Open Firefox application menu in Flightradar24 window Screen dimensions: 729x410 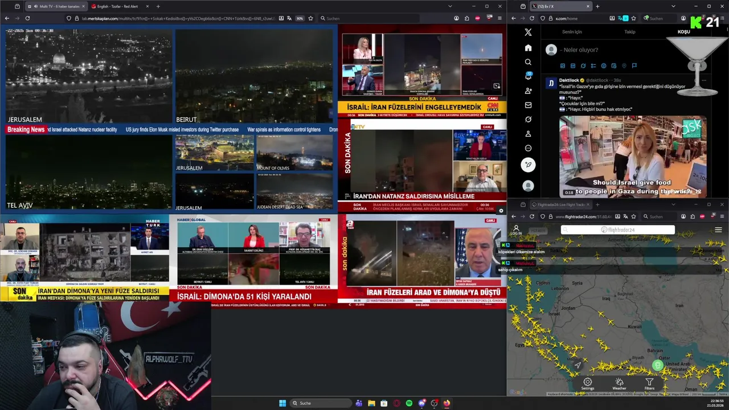pyautogui.click(x=722, y=216)
